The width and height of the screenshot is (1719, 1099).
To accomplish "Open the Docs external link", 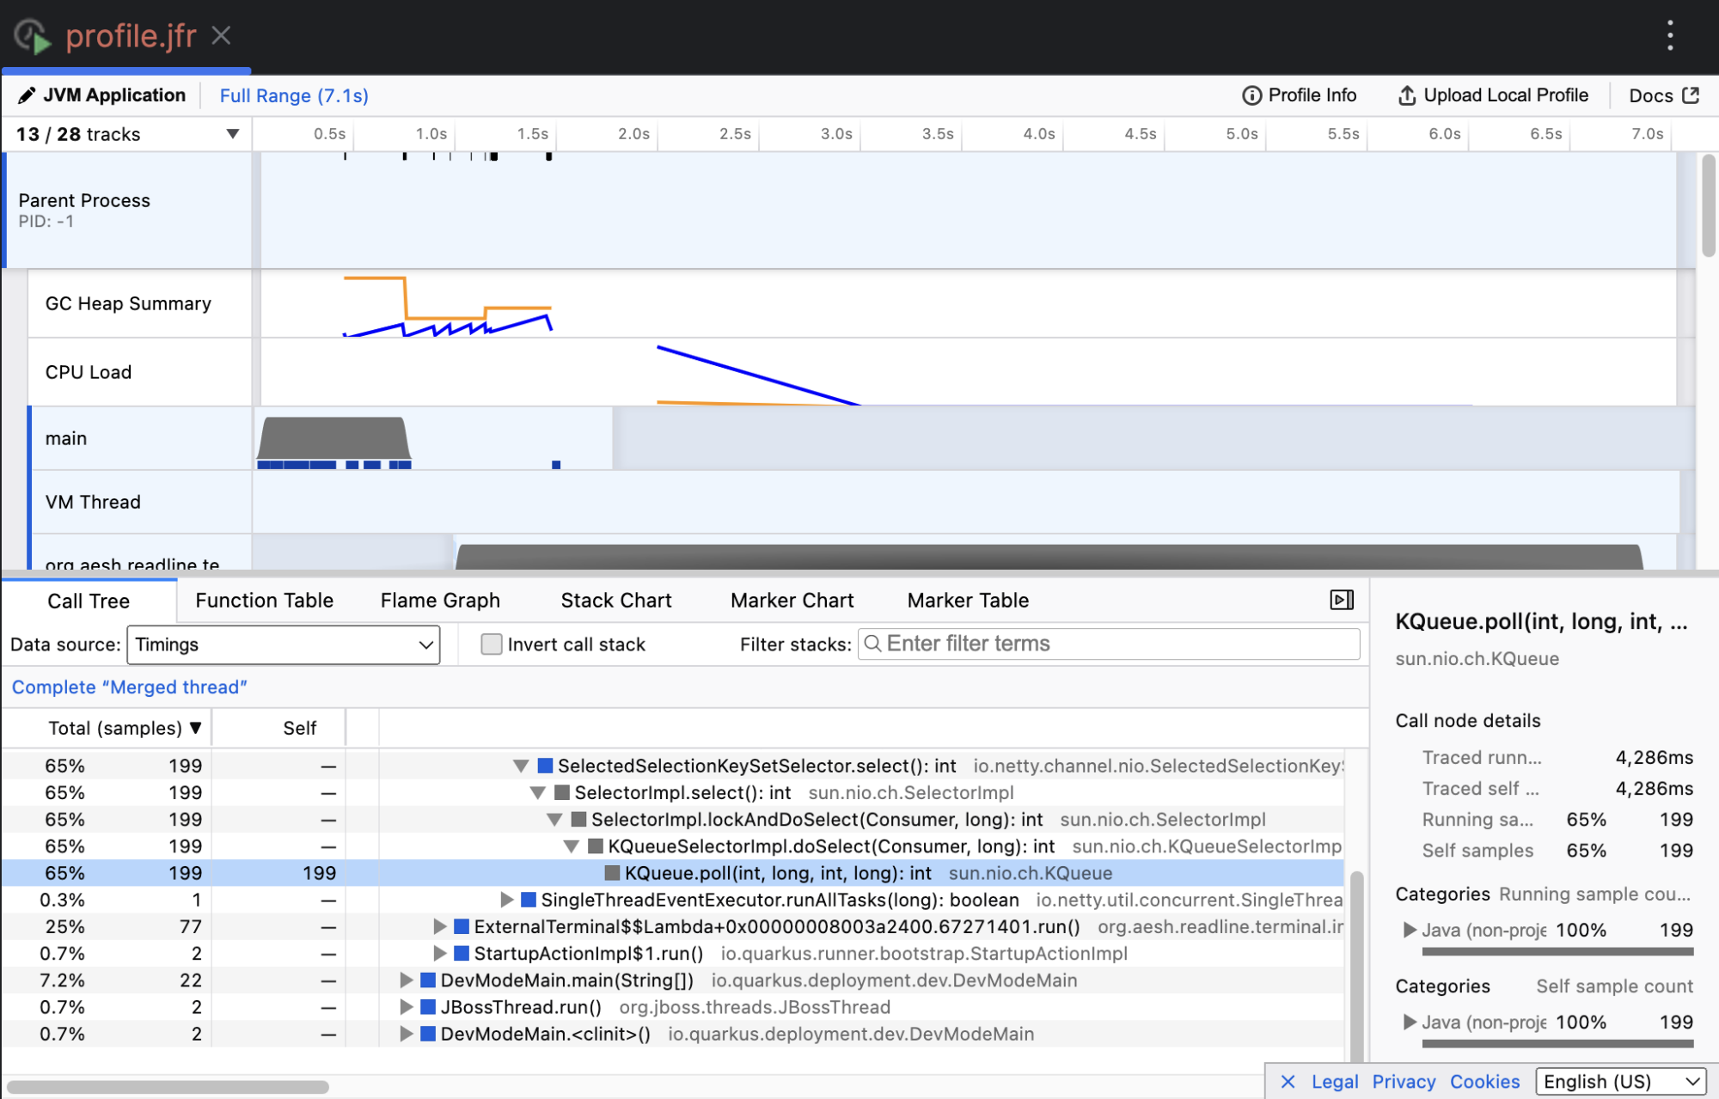I will (x=1664, y=95).
